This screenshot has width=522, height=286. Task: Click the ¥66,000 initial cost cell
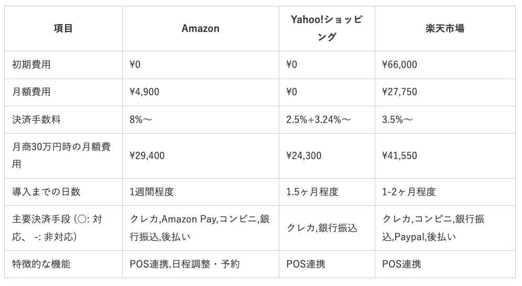(x=400, y=65)
